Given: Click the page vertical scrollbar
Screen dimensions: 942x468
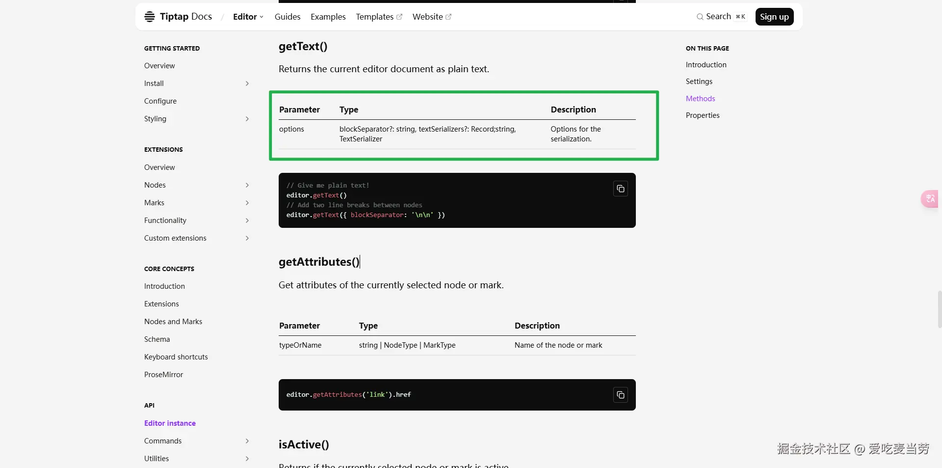Looking at the screenshot, I should click(x=939, y=309).
